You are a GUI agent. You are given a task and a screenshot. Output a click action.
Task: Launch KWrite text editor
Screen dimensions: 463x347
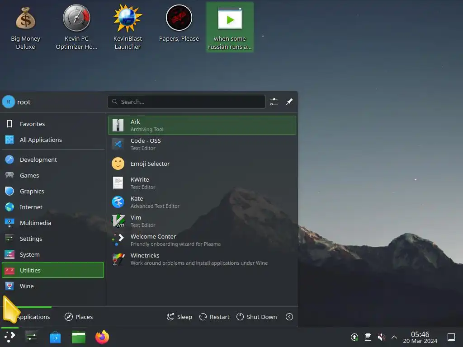pos(202,183)
